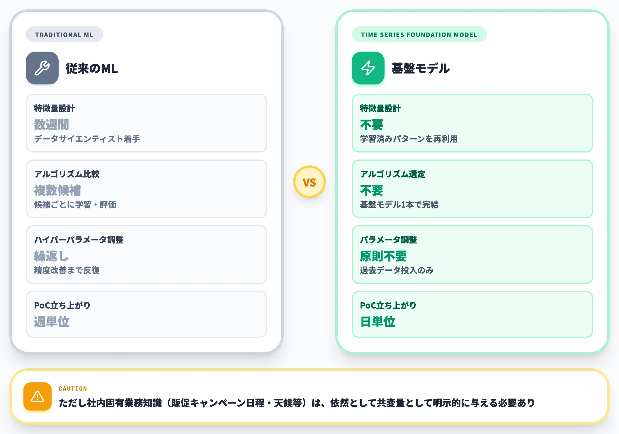
Task: Click the 従来のML heading text
Action: coord(92,68)
